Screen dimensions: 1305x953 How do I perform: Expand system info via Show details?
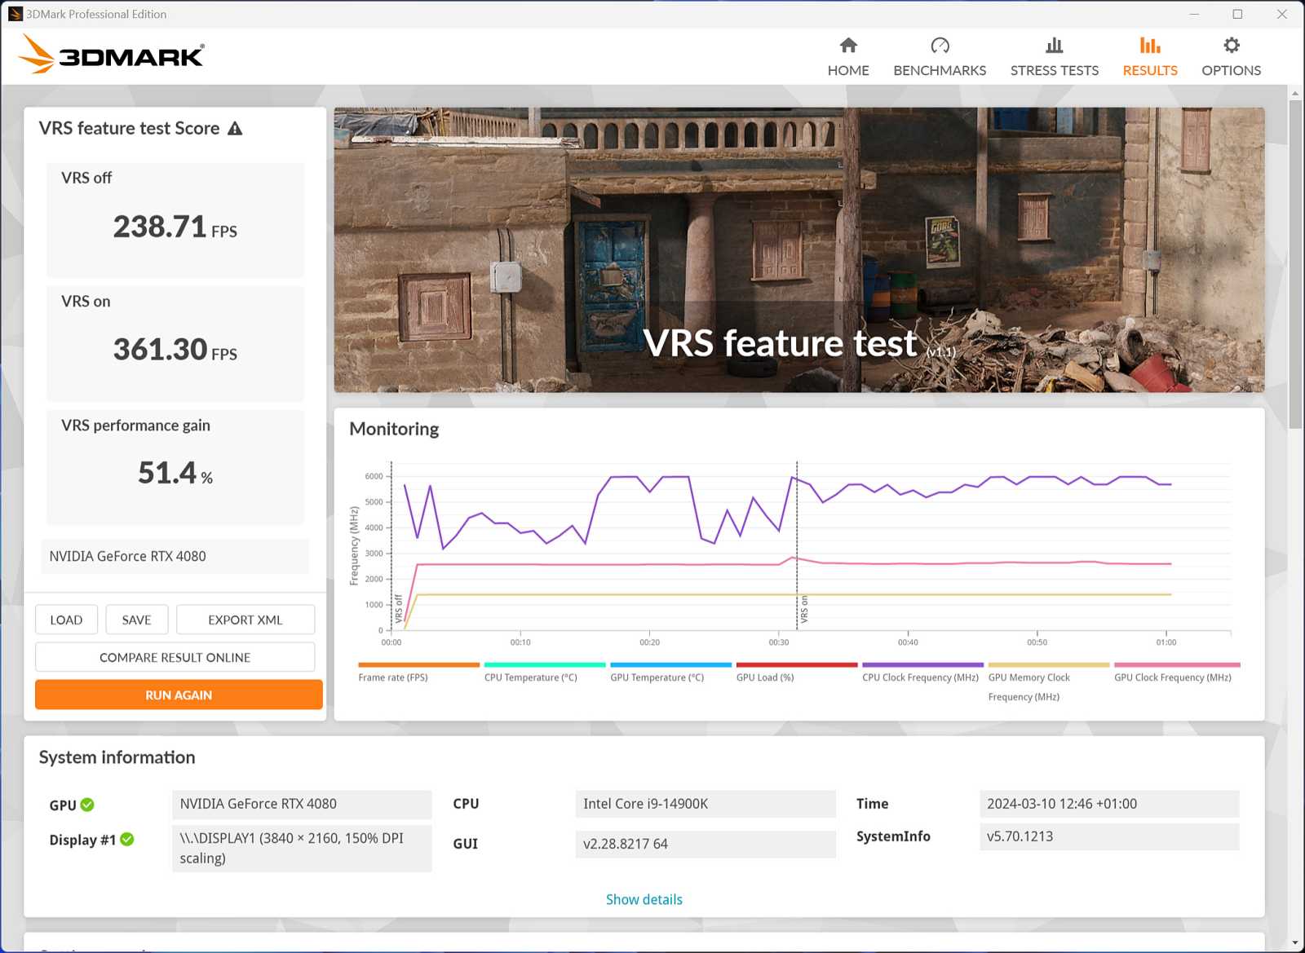click(644, 899)
